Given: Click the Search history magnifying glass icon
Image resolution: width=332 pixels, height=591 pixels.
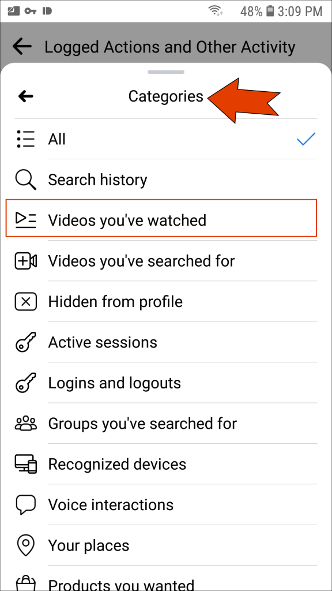Looking at the screenshot, I should [x=25, y=179].
